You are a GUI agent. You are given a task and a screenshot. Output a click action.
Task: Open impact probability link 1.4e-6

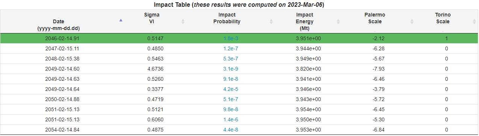[x=230, y=119]
